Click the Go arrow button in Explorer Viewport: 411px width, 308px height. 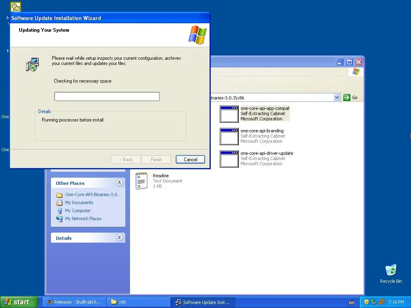pyautogui.click(x=346, y=97)
